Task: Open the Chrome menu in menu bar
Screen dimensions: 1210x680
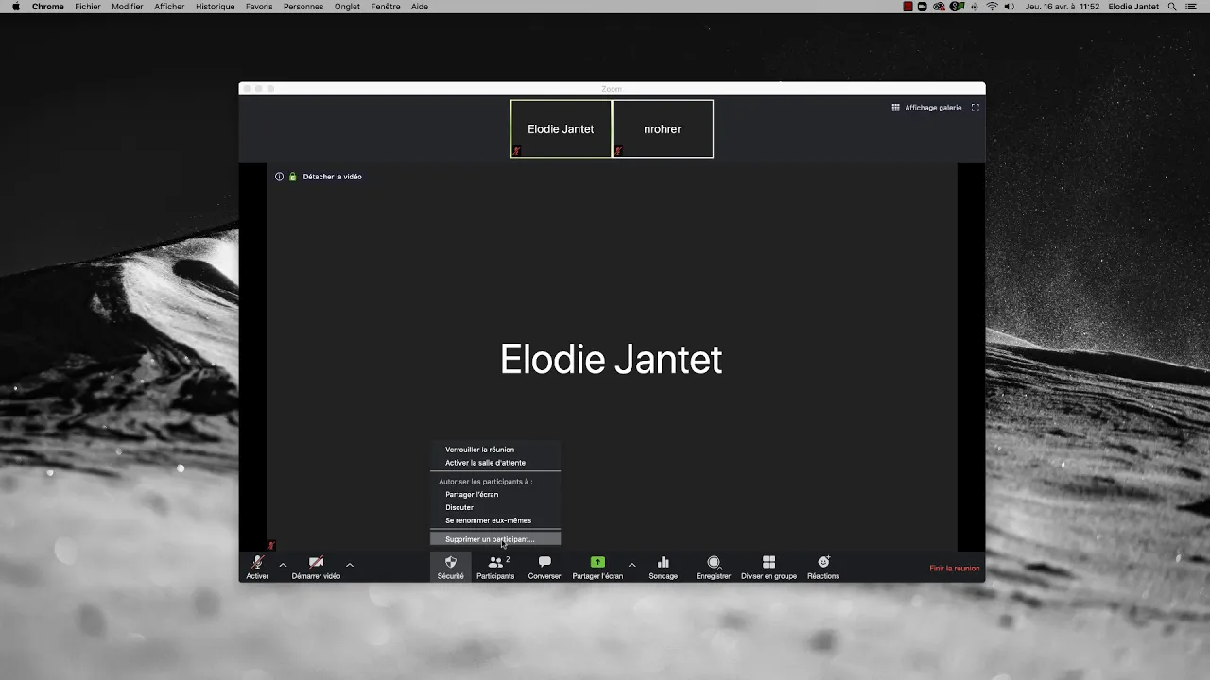Action: 48,7
